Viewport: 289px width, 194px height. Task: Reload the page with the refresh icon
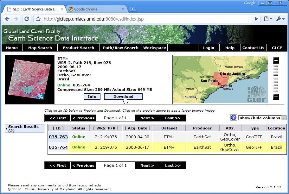pyautogui.click(x=27, y=19)
